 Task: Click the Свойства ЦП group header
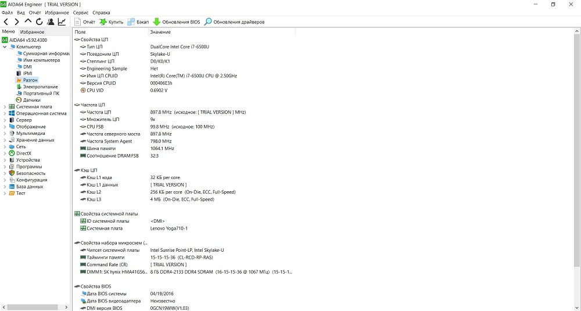point(91,40)
